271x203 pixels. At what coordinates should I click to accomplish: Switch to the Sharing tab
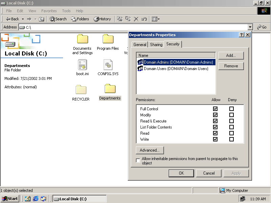tap(156, 45)
